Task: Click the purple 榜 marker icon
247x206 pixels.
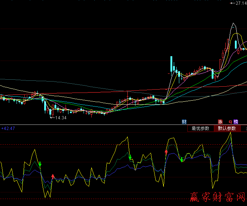Action: pyautogui.click(x=236, y=122)
